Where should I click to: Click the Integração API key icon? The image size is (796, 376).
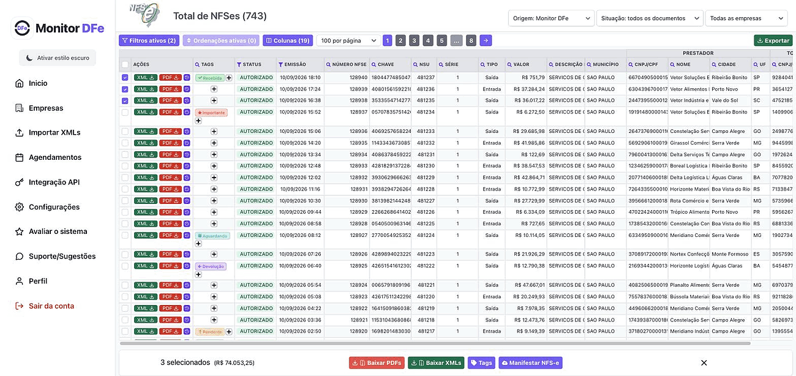pos(19,182)
